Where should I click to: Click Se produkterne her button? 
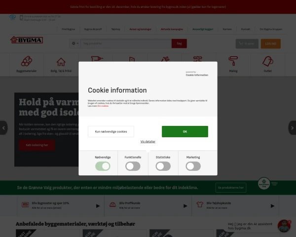point(231,188)
